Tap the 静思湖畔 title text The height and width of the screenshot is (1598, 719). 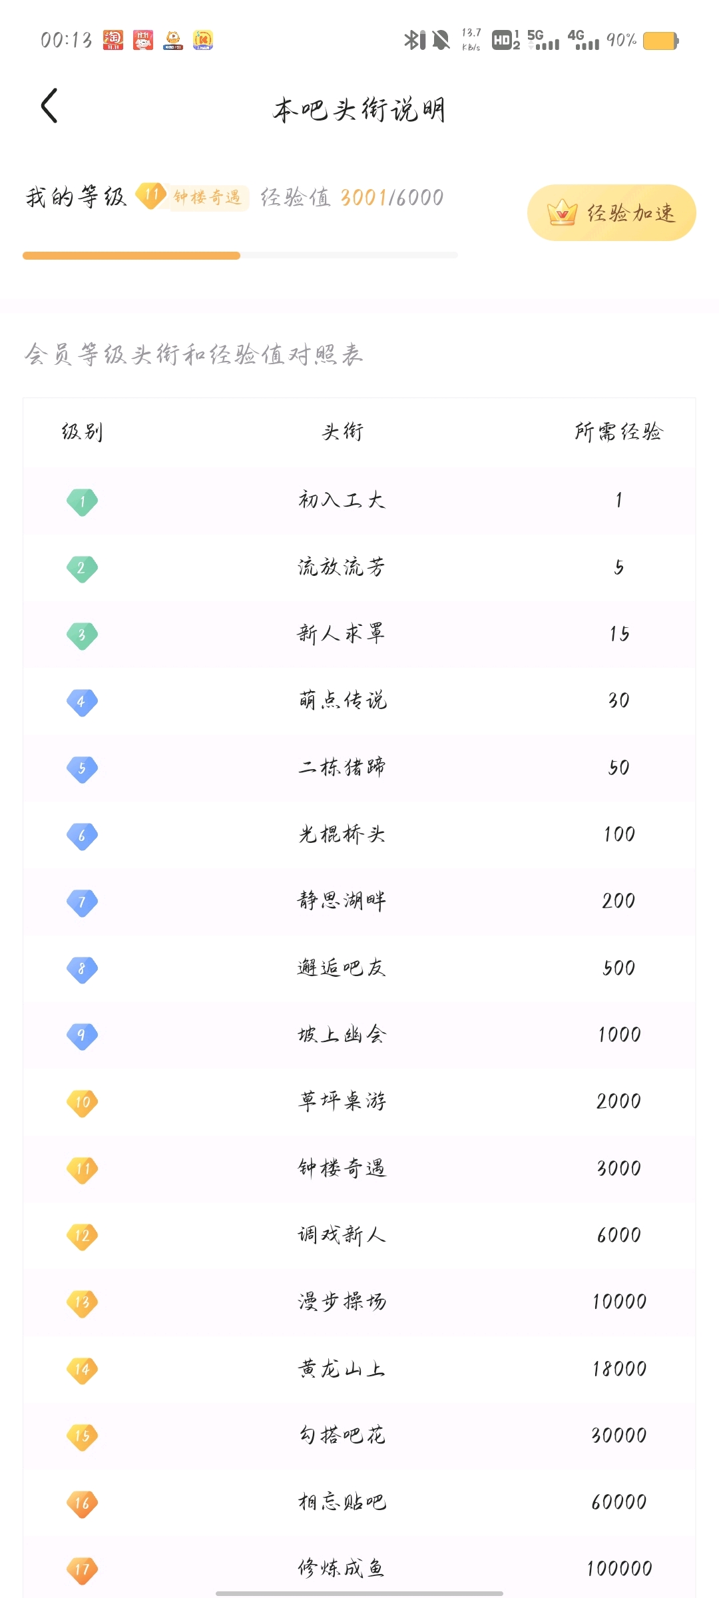coord(342,901)
